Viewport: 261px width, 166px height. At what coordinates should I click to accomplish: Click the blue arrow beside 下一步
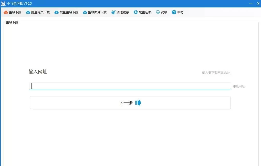138,102
